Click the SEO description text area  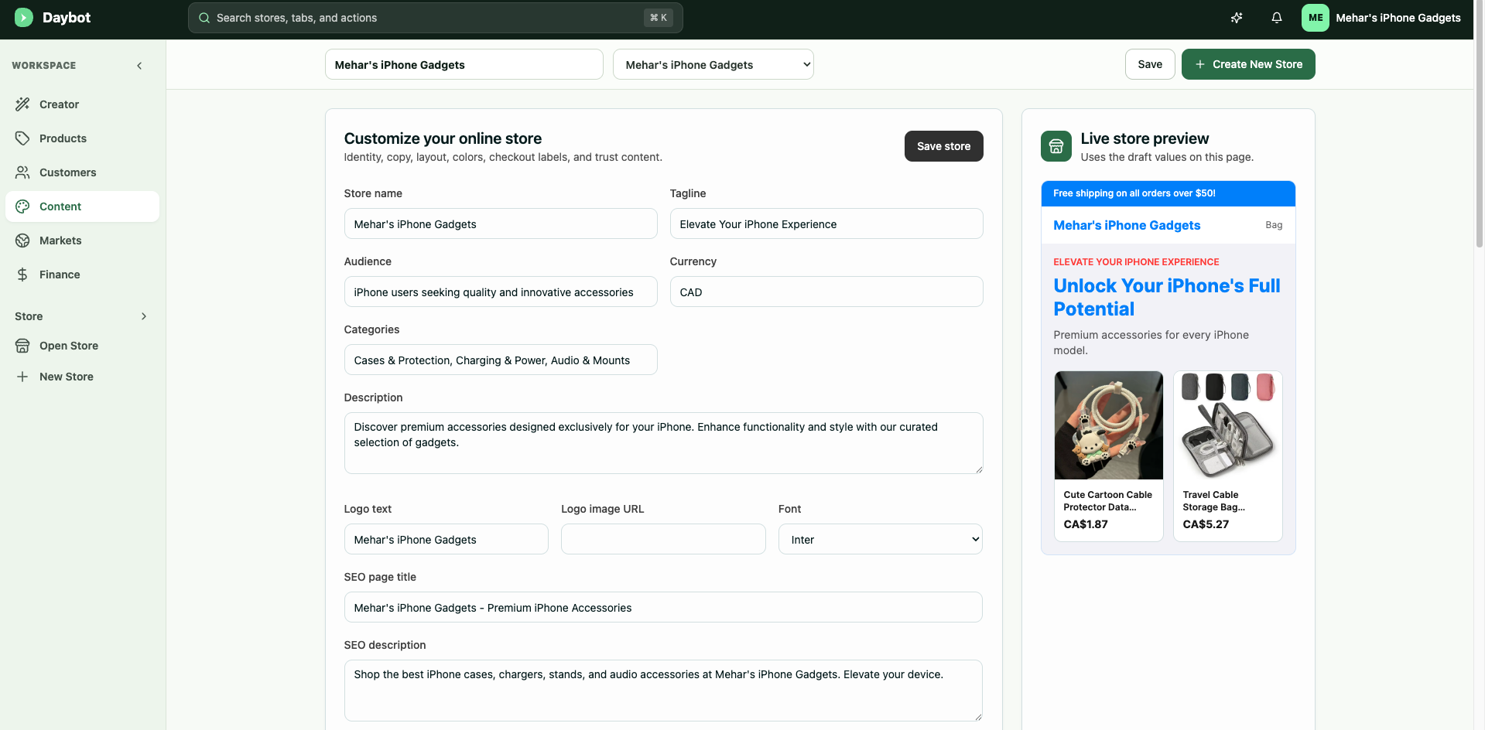point(663,691)
